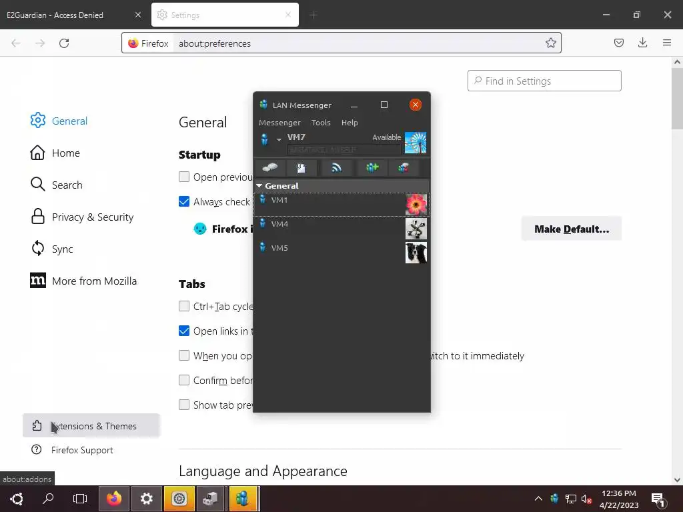Open More from Mozilla section

click(x=83, y=281)
